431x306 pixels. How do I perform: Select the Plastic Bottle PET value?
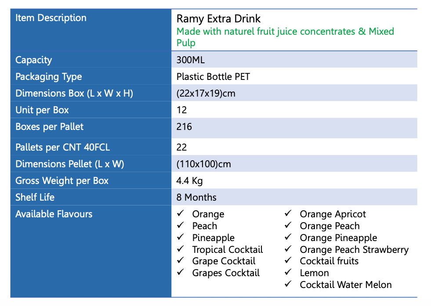[213, 77]
